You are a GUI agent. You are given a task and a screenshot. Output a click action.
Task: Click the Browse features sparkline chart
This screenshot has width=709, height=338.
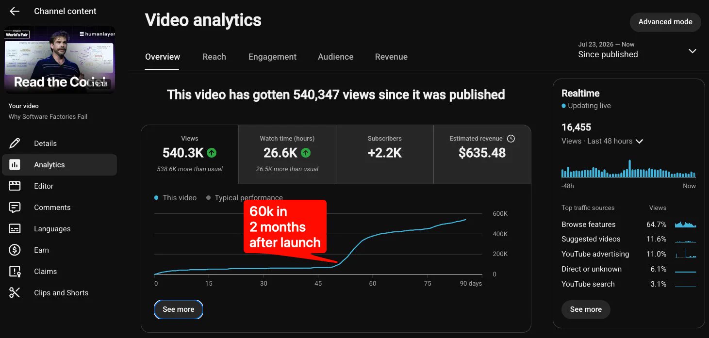coord(685,224)
